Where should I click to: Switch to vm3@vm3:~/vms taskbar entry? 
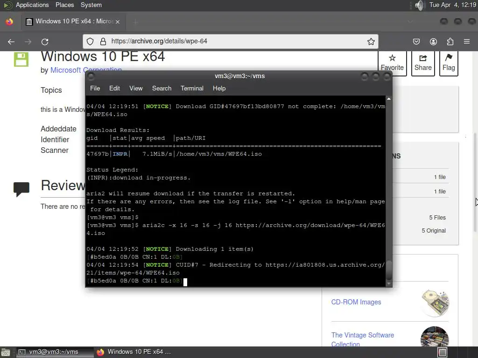(x=54, y=352)
